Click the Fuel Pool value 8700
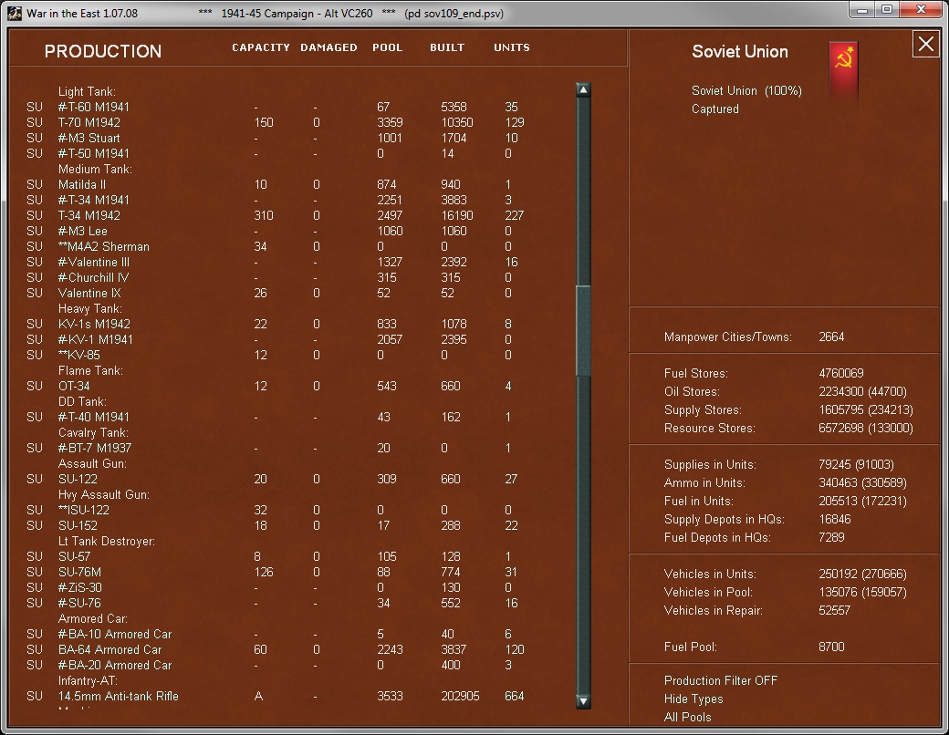The height and width of the screenshot is (735, 949). click(831, 647)
